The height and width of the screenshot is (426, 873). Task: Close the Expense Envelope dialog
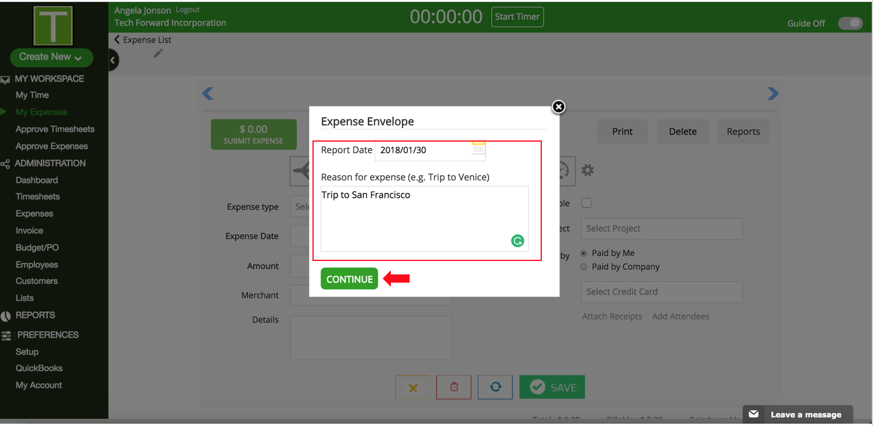point(558,107)
